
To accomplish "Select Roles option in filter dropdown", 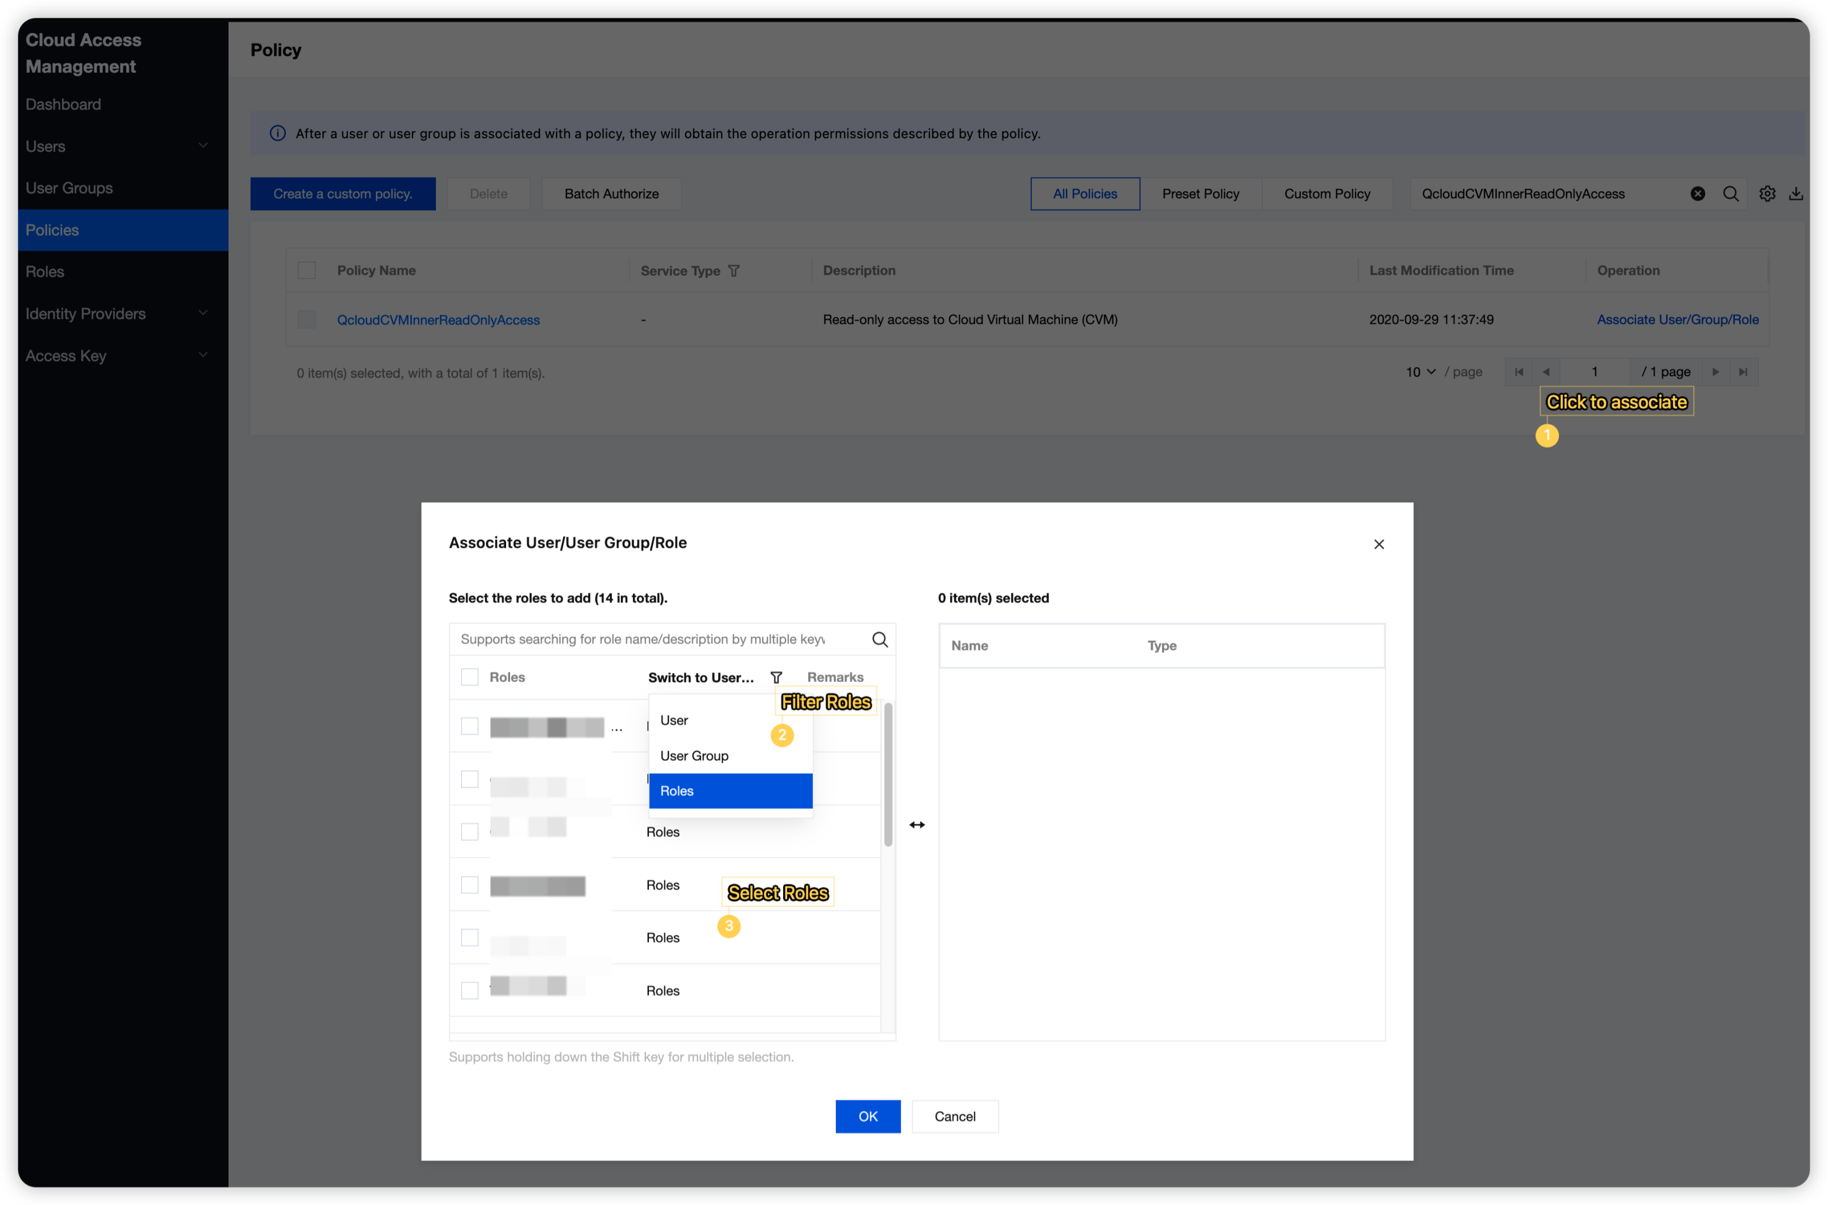I will (730, 791).
